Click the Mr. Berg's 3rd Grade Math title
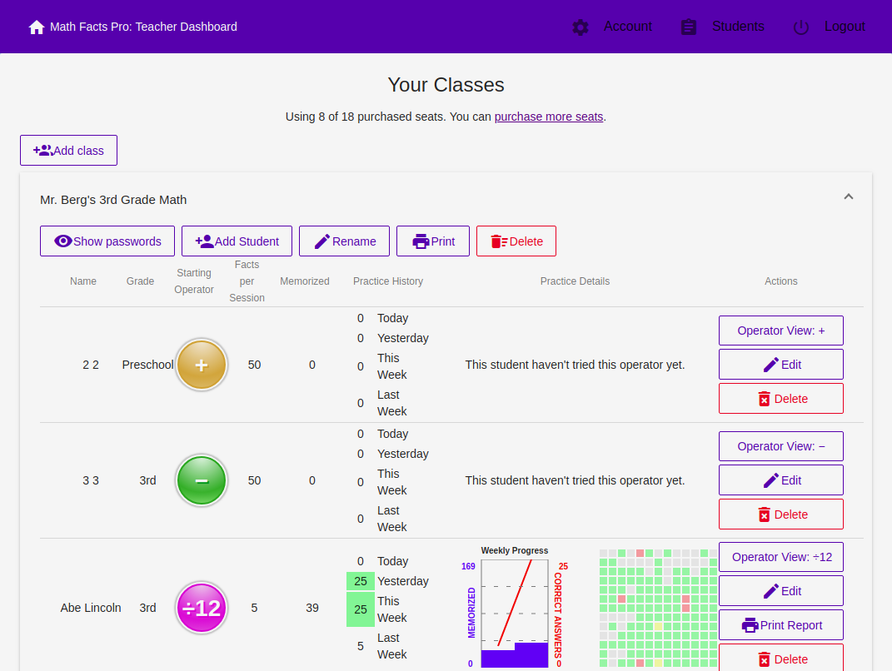The width and height of the screenshot is (892, 671). pyautogui.click(x=113, y=200)
